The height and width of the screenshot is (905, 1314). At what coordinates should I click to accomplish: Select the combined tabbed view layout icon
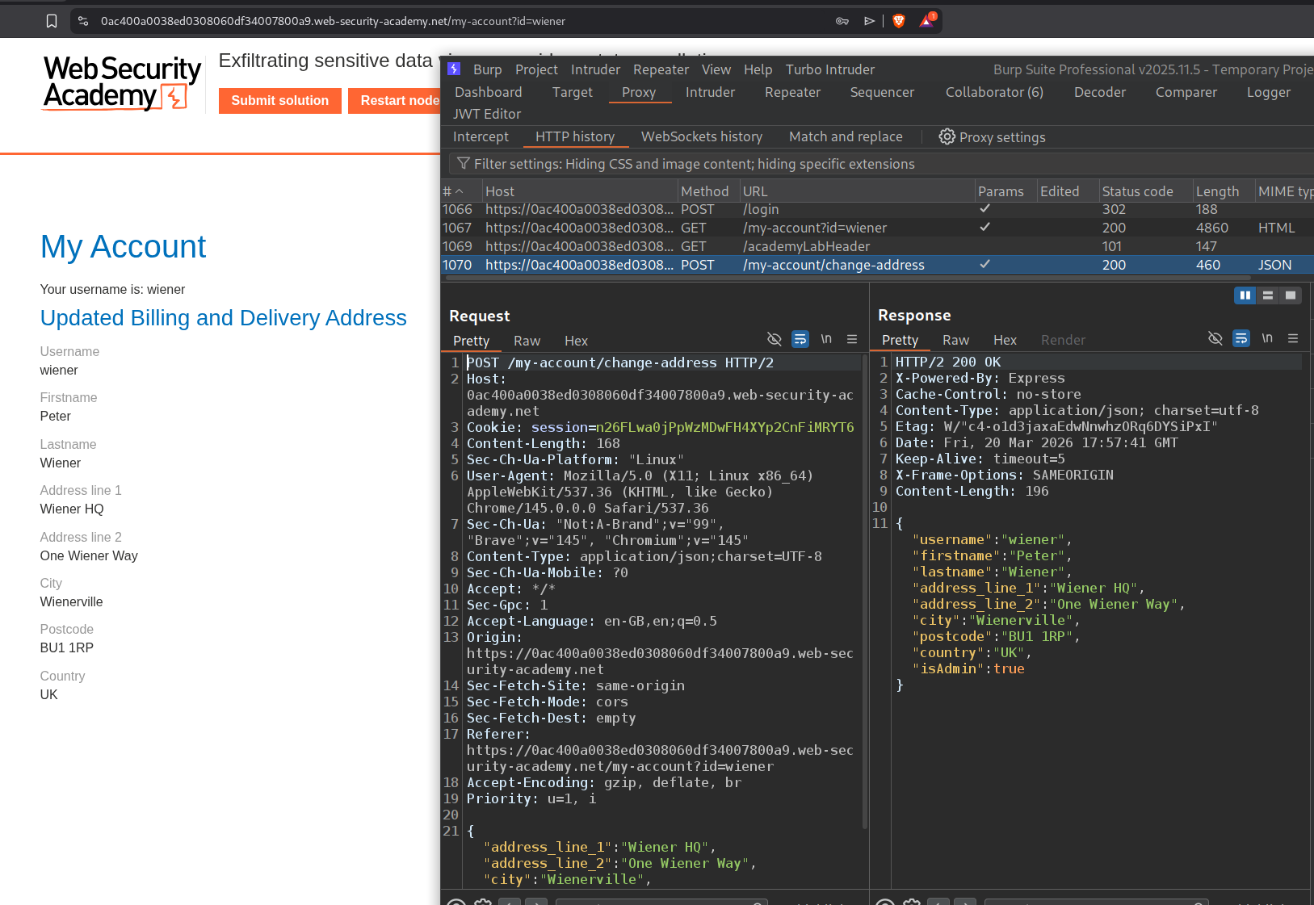pos(1290,295)
